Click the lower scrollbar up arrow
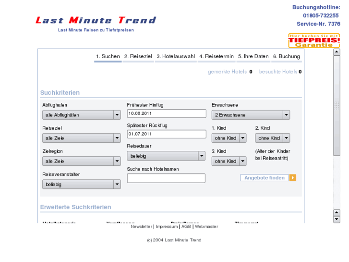349x262 pixels. coord(337,212)
